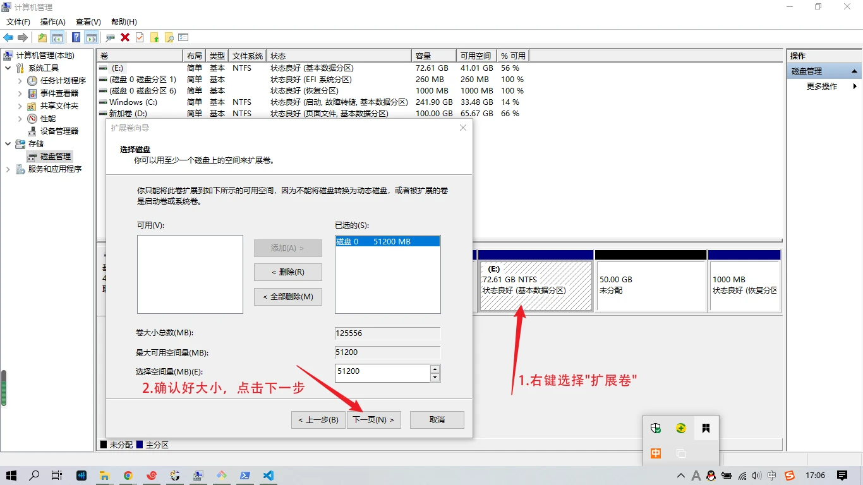Viewport: 863px width, 485px height.
Task: Click the show/hide console tree toolbar icon
Action: coord(57,37)
